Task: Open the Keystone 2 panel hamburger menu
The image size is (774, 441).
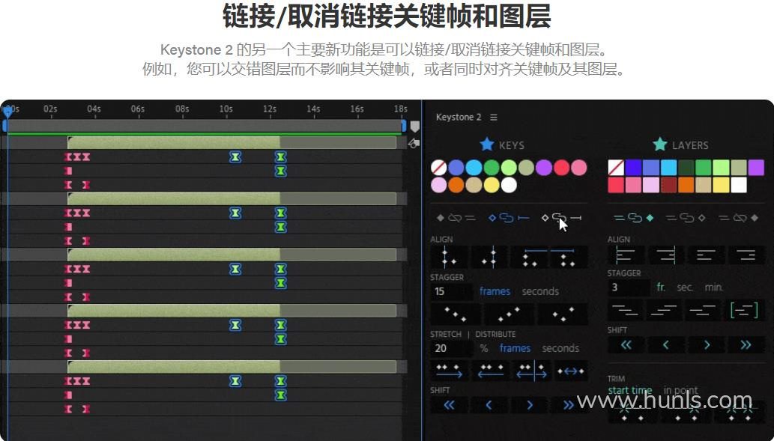Action: point(494,118)
